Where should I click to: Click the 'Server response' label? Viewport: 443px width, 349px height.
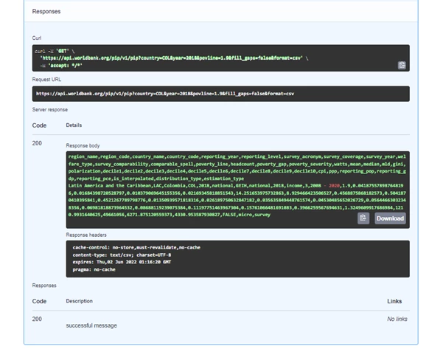pos(49,110)
